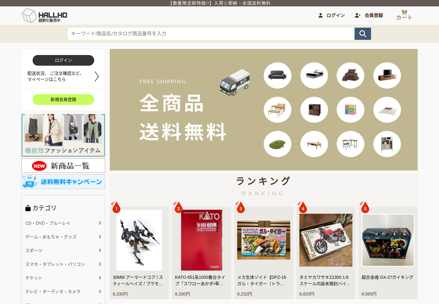The height and width of the screenshot is (304, 439).
Task: Open 会員登録 link in header
Action: pos(374,15)
